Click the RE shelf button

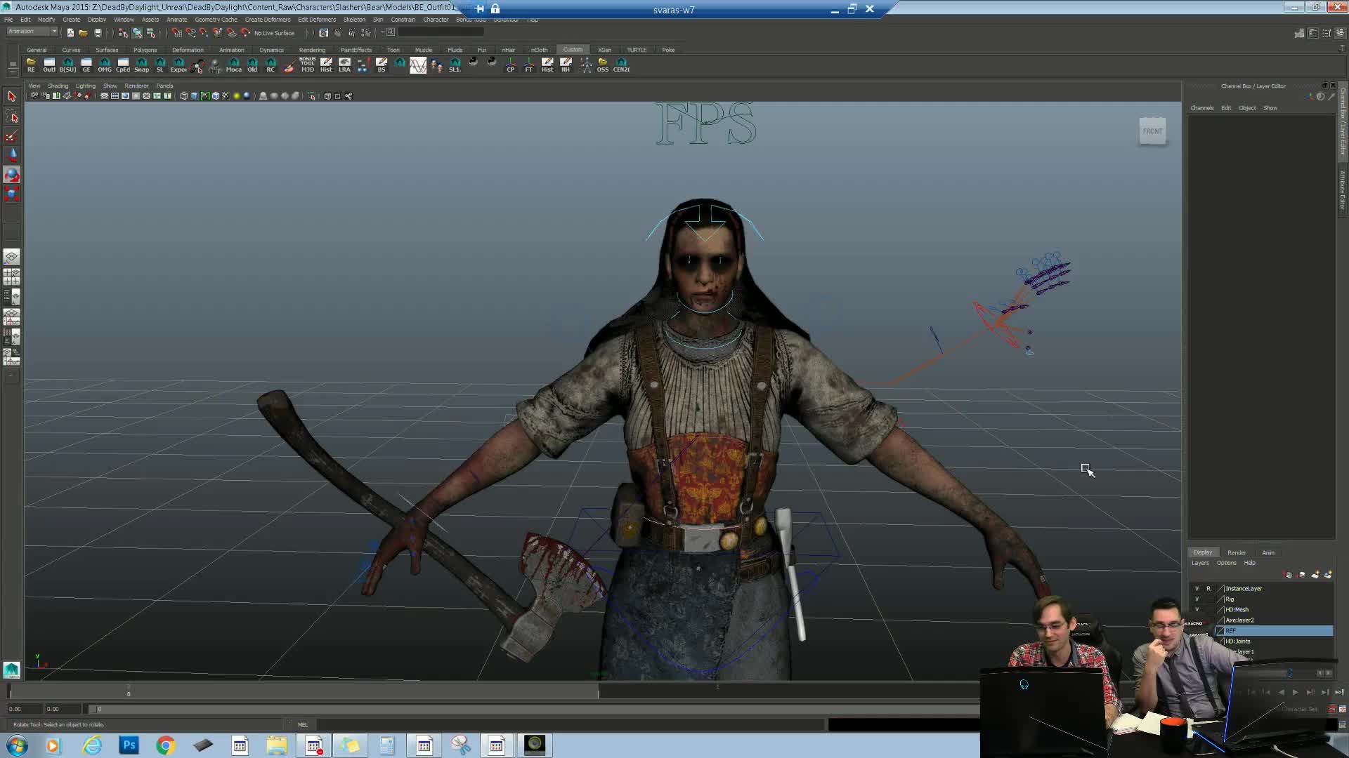coord(31,65)
